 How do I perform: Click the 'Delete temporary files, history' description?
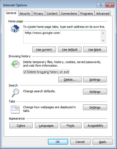pyautogui.click(x=62, y=64)
